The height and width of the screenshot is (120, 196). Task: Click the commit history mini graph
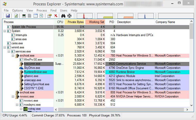tap(105, 16)
